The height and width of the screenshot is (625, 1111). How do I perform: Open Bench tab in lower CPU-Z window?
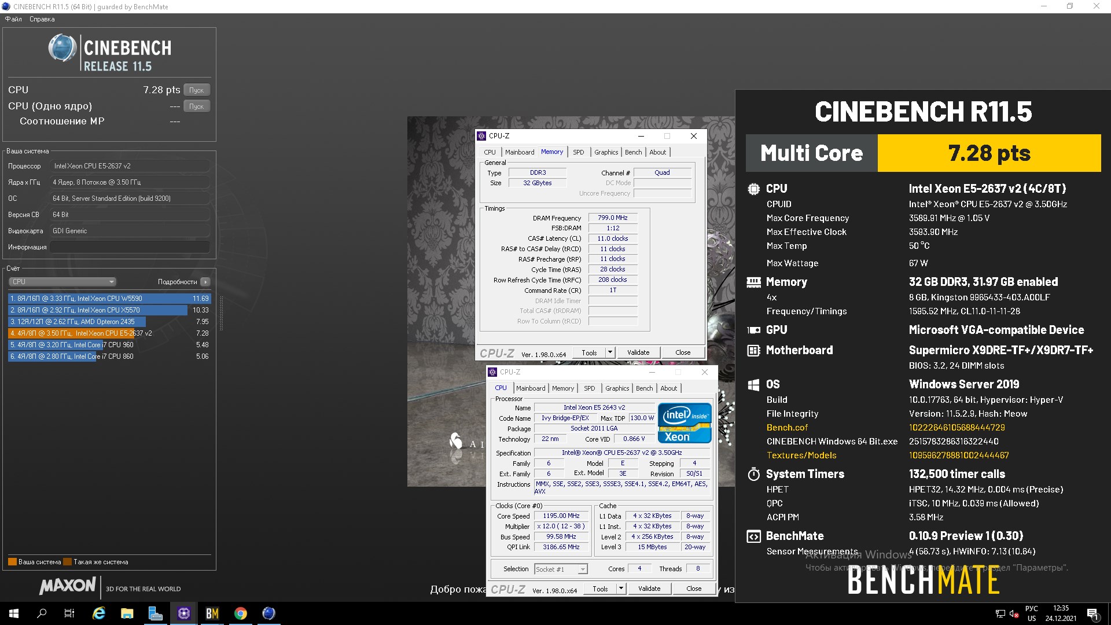pos(644,388)
